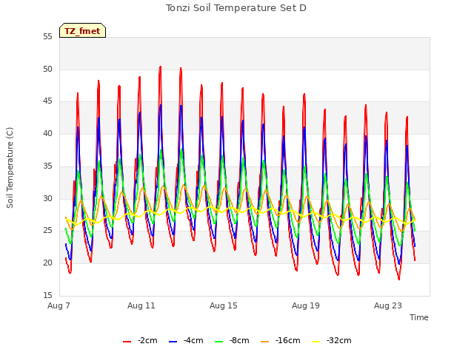Click the 15 y-axis tick label
The image size is (474, 355).
(x=47, y=295)
